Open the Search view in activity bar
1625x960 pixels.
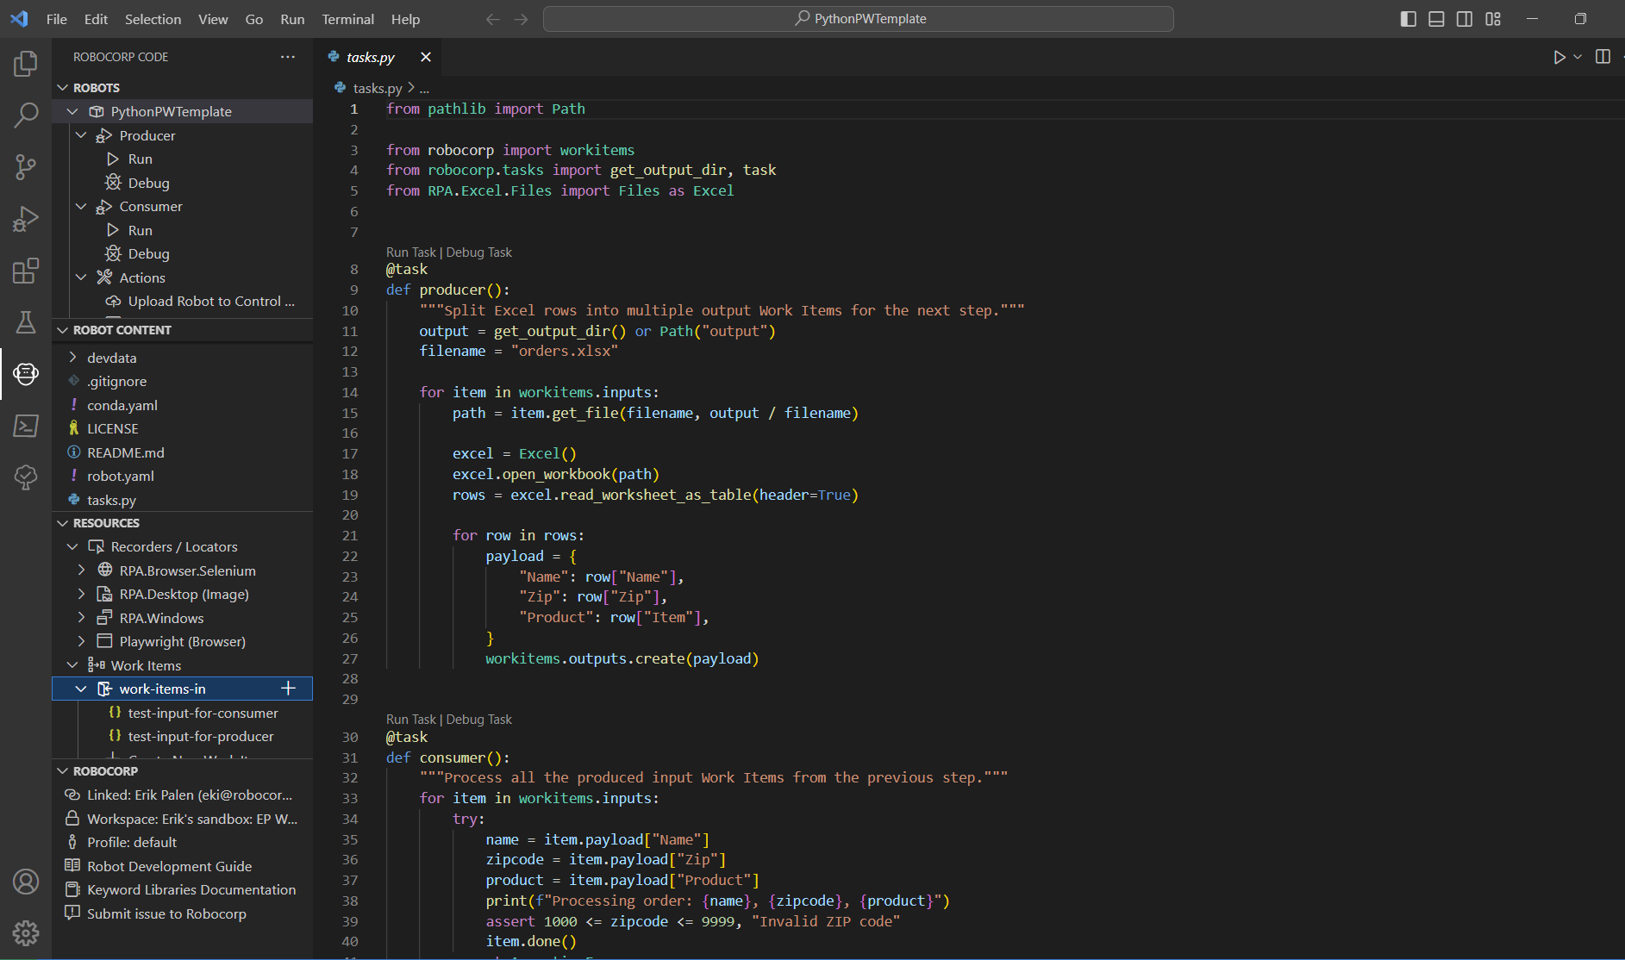coord(26,115)
